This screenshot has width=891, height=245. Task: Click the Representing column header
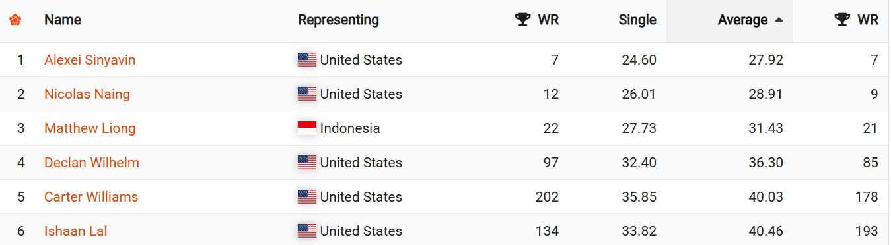[338, 20]
